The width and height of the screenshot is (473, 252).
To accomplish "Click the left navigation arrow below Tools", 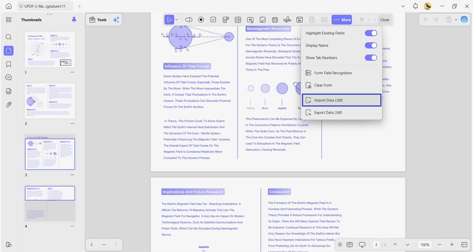I will [x=92, y=245].
